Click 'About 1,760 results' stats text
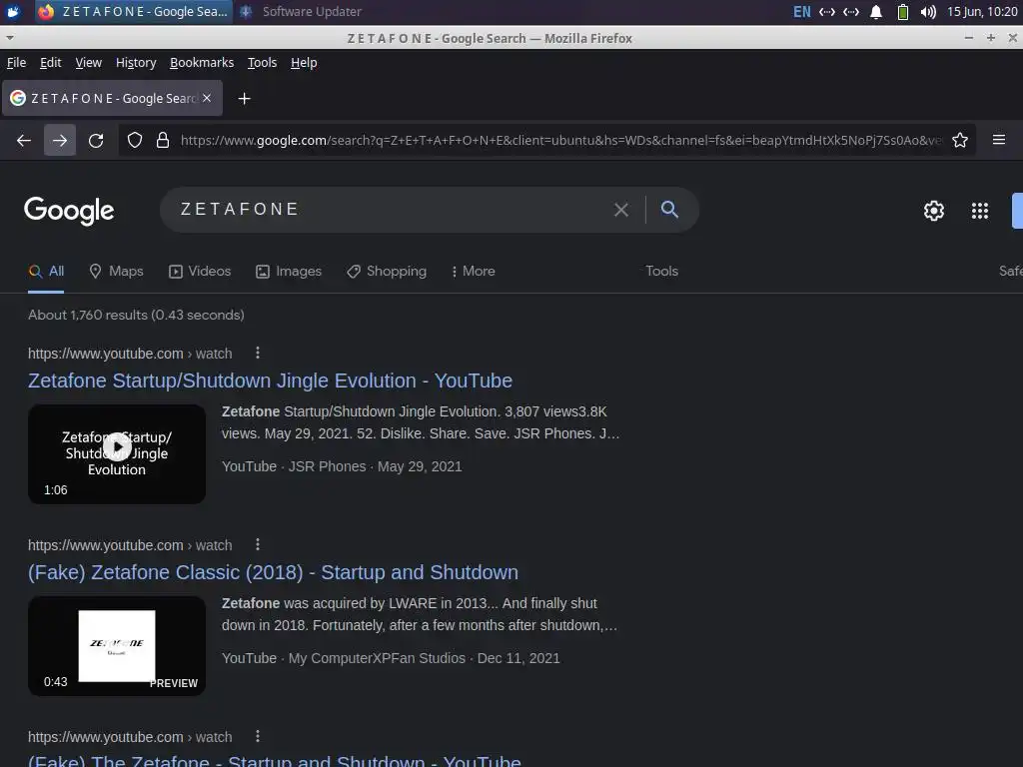Viewport: 1023px width, 767px height. (x=136, y=315)
